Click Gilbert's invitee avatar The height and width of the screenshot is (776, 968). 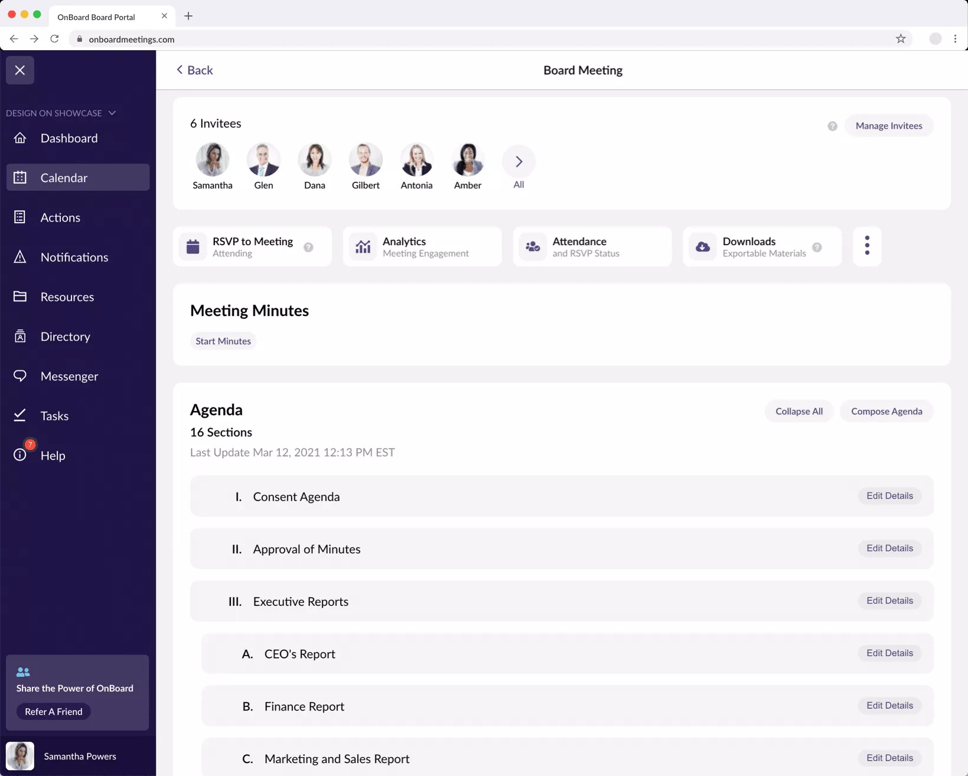(x=366, y=159)
